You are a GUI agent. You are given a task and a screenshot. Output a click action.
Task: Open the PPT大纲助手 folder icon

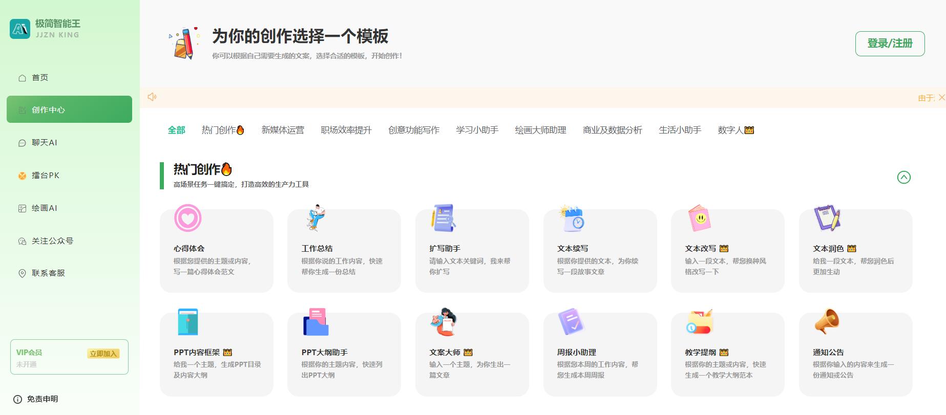coord(316,322)
